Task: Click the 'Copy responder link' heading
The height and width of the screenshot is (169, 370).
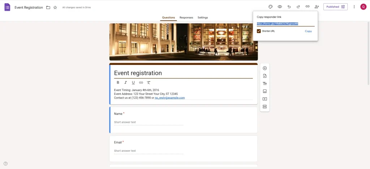Action: tap(269, 17)
